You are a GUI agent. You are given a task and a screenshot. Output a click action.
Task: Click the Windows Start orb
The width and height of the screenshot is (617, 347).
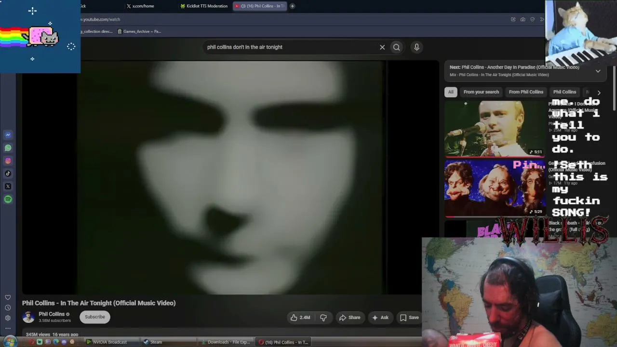[10, 342]
